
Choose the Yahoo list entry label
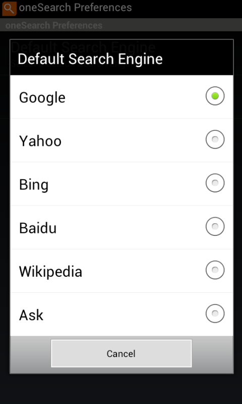[x=40, y=141]
